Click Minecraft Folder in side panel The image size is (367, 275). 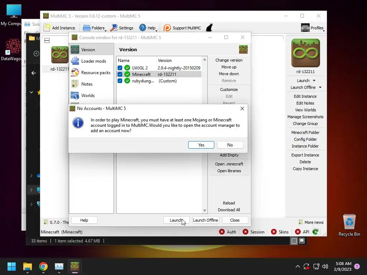tap(305, 132)
